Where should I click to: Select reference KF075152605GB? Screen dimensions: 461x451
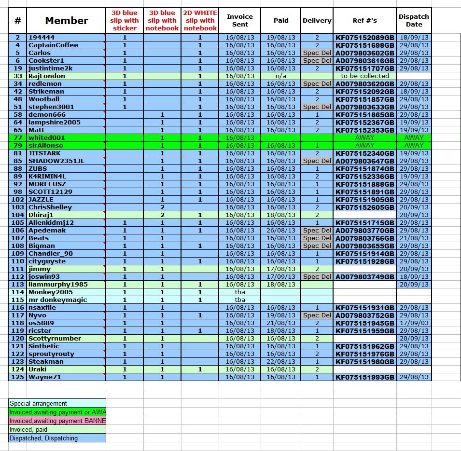(x=364, y=207)
